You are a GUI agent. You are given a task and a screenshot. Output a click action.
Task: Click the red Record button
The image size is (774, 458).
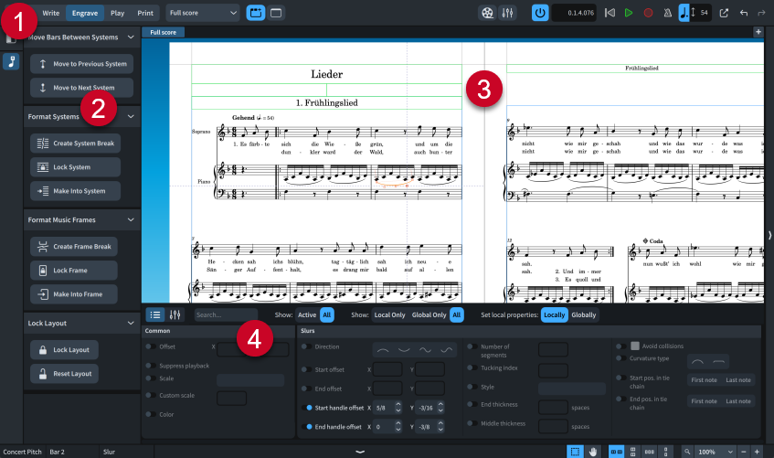(648, 13)
